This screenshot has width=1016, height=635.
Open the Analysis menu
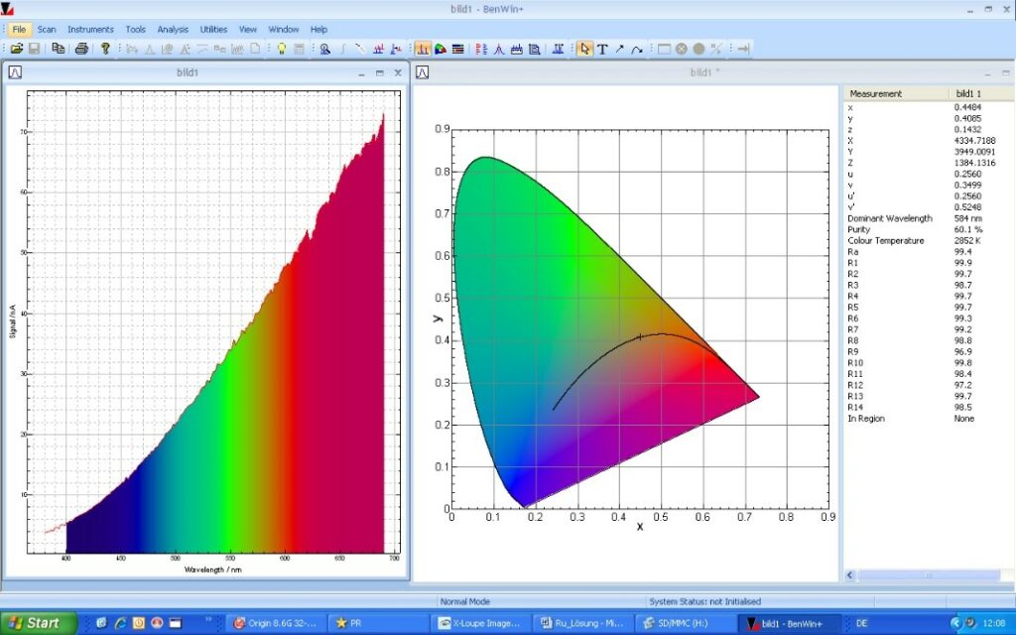pos(173,29)
